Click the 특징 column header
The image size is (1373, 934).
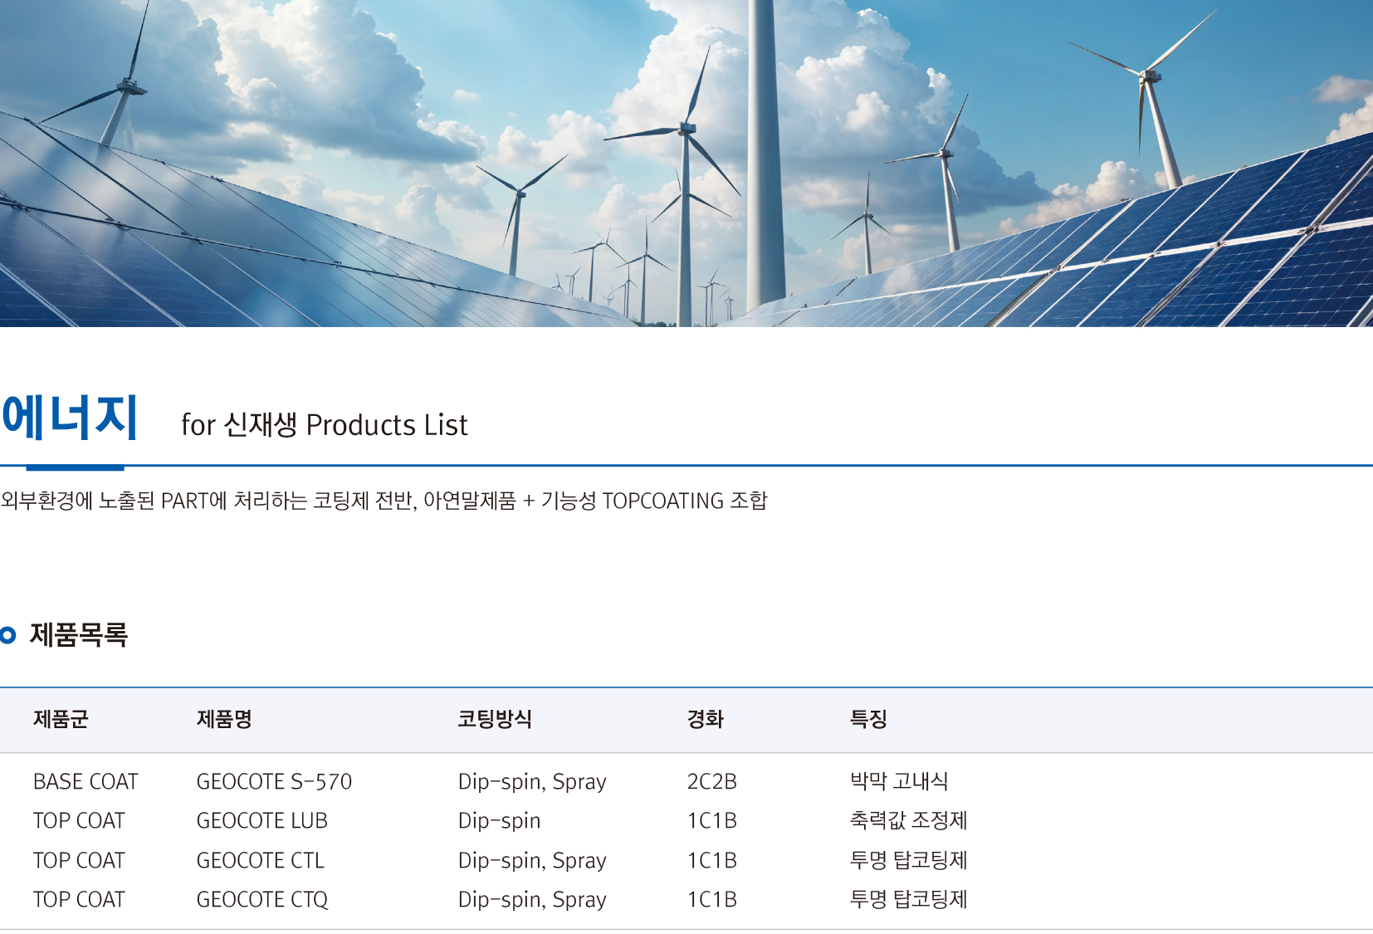(x=868, y=719)
